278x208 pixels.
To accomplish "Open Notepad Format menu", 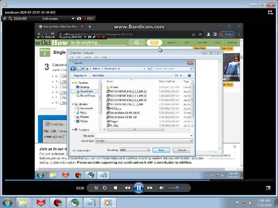I will [x=87, y=57].
